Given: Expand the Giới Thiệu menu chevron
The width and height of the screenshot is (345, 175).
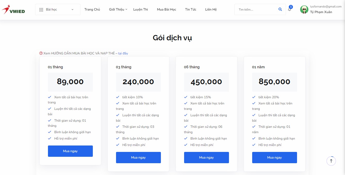Looking at the screenshot, I should 126,9.
